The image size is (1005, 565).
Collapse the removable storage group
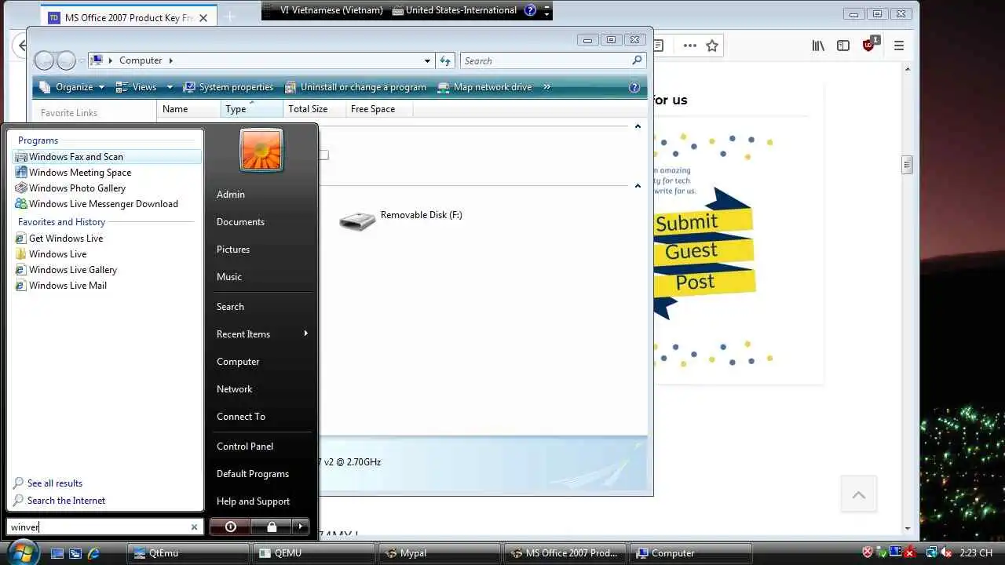click(638, 186)
